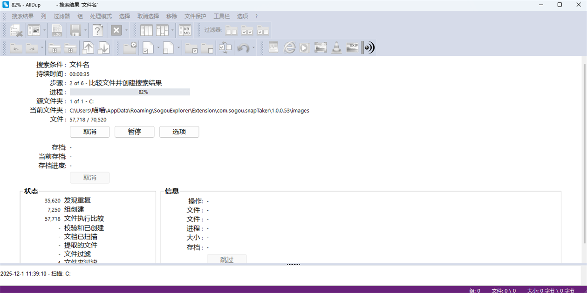The height and width of the screenshot is (293, 587).
Task: Click the floppy disk save icon
Action: point(75,31)
